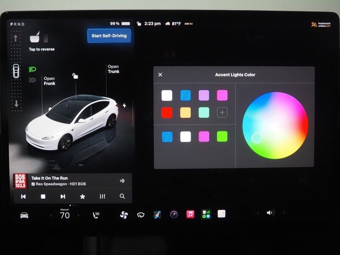This screenshot has width=340, height=255.
Task: Select the down arrow for reverse
Action: 17,104
